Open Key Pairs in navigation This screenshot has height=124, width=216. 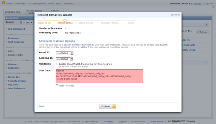[13, 85]
